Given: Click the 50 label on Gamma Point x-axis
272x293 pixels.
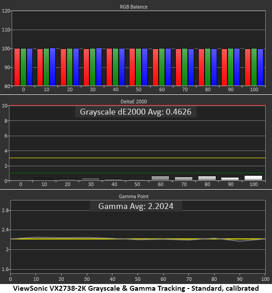Looking at the screenshot, I should (x=138, y=279).
